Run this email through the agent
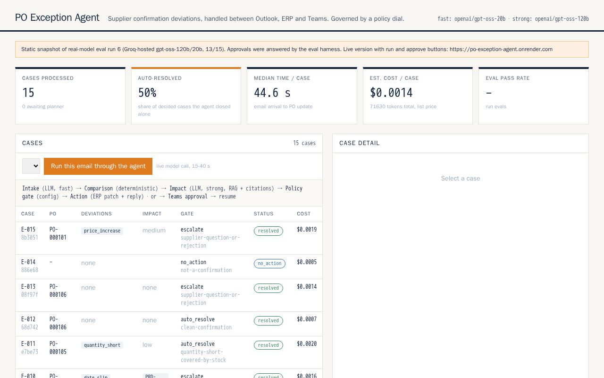Viewport: 604px width, 378px height. [x=98, y=166]
